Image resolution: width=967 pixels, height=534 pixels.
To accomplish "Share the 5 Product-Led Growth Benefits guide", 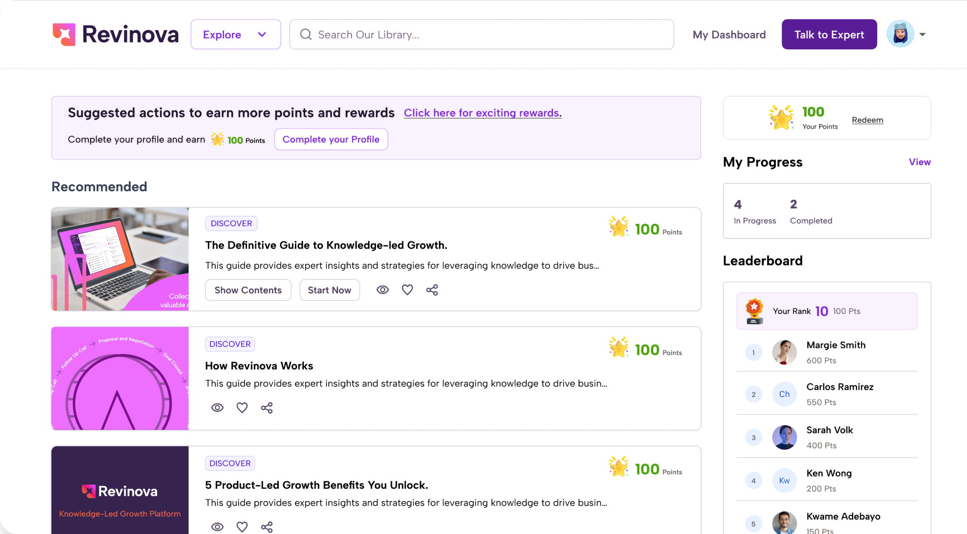I will 267,527.
